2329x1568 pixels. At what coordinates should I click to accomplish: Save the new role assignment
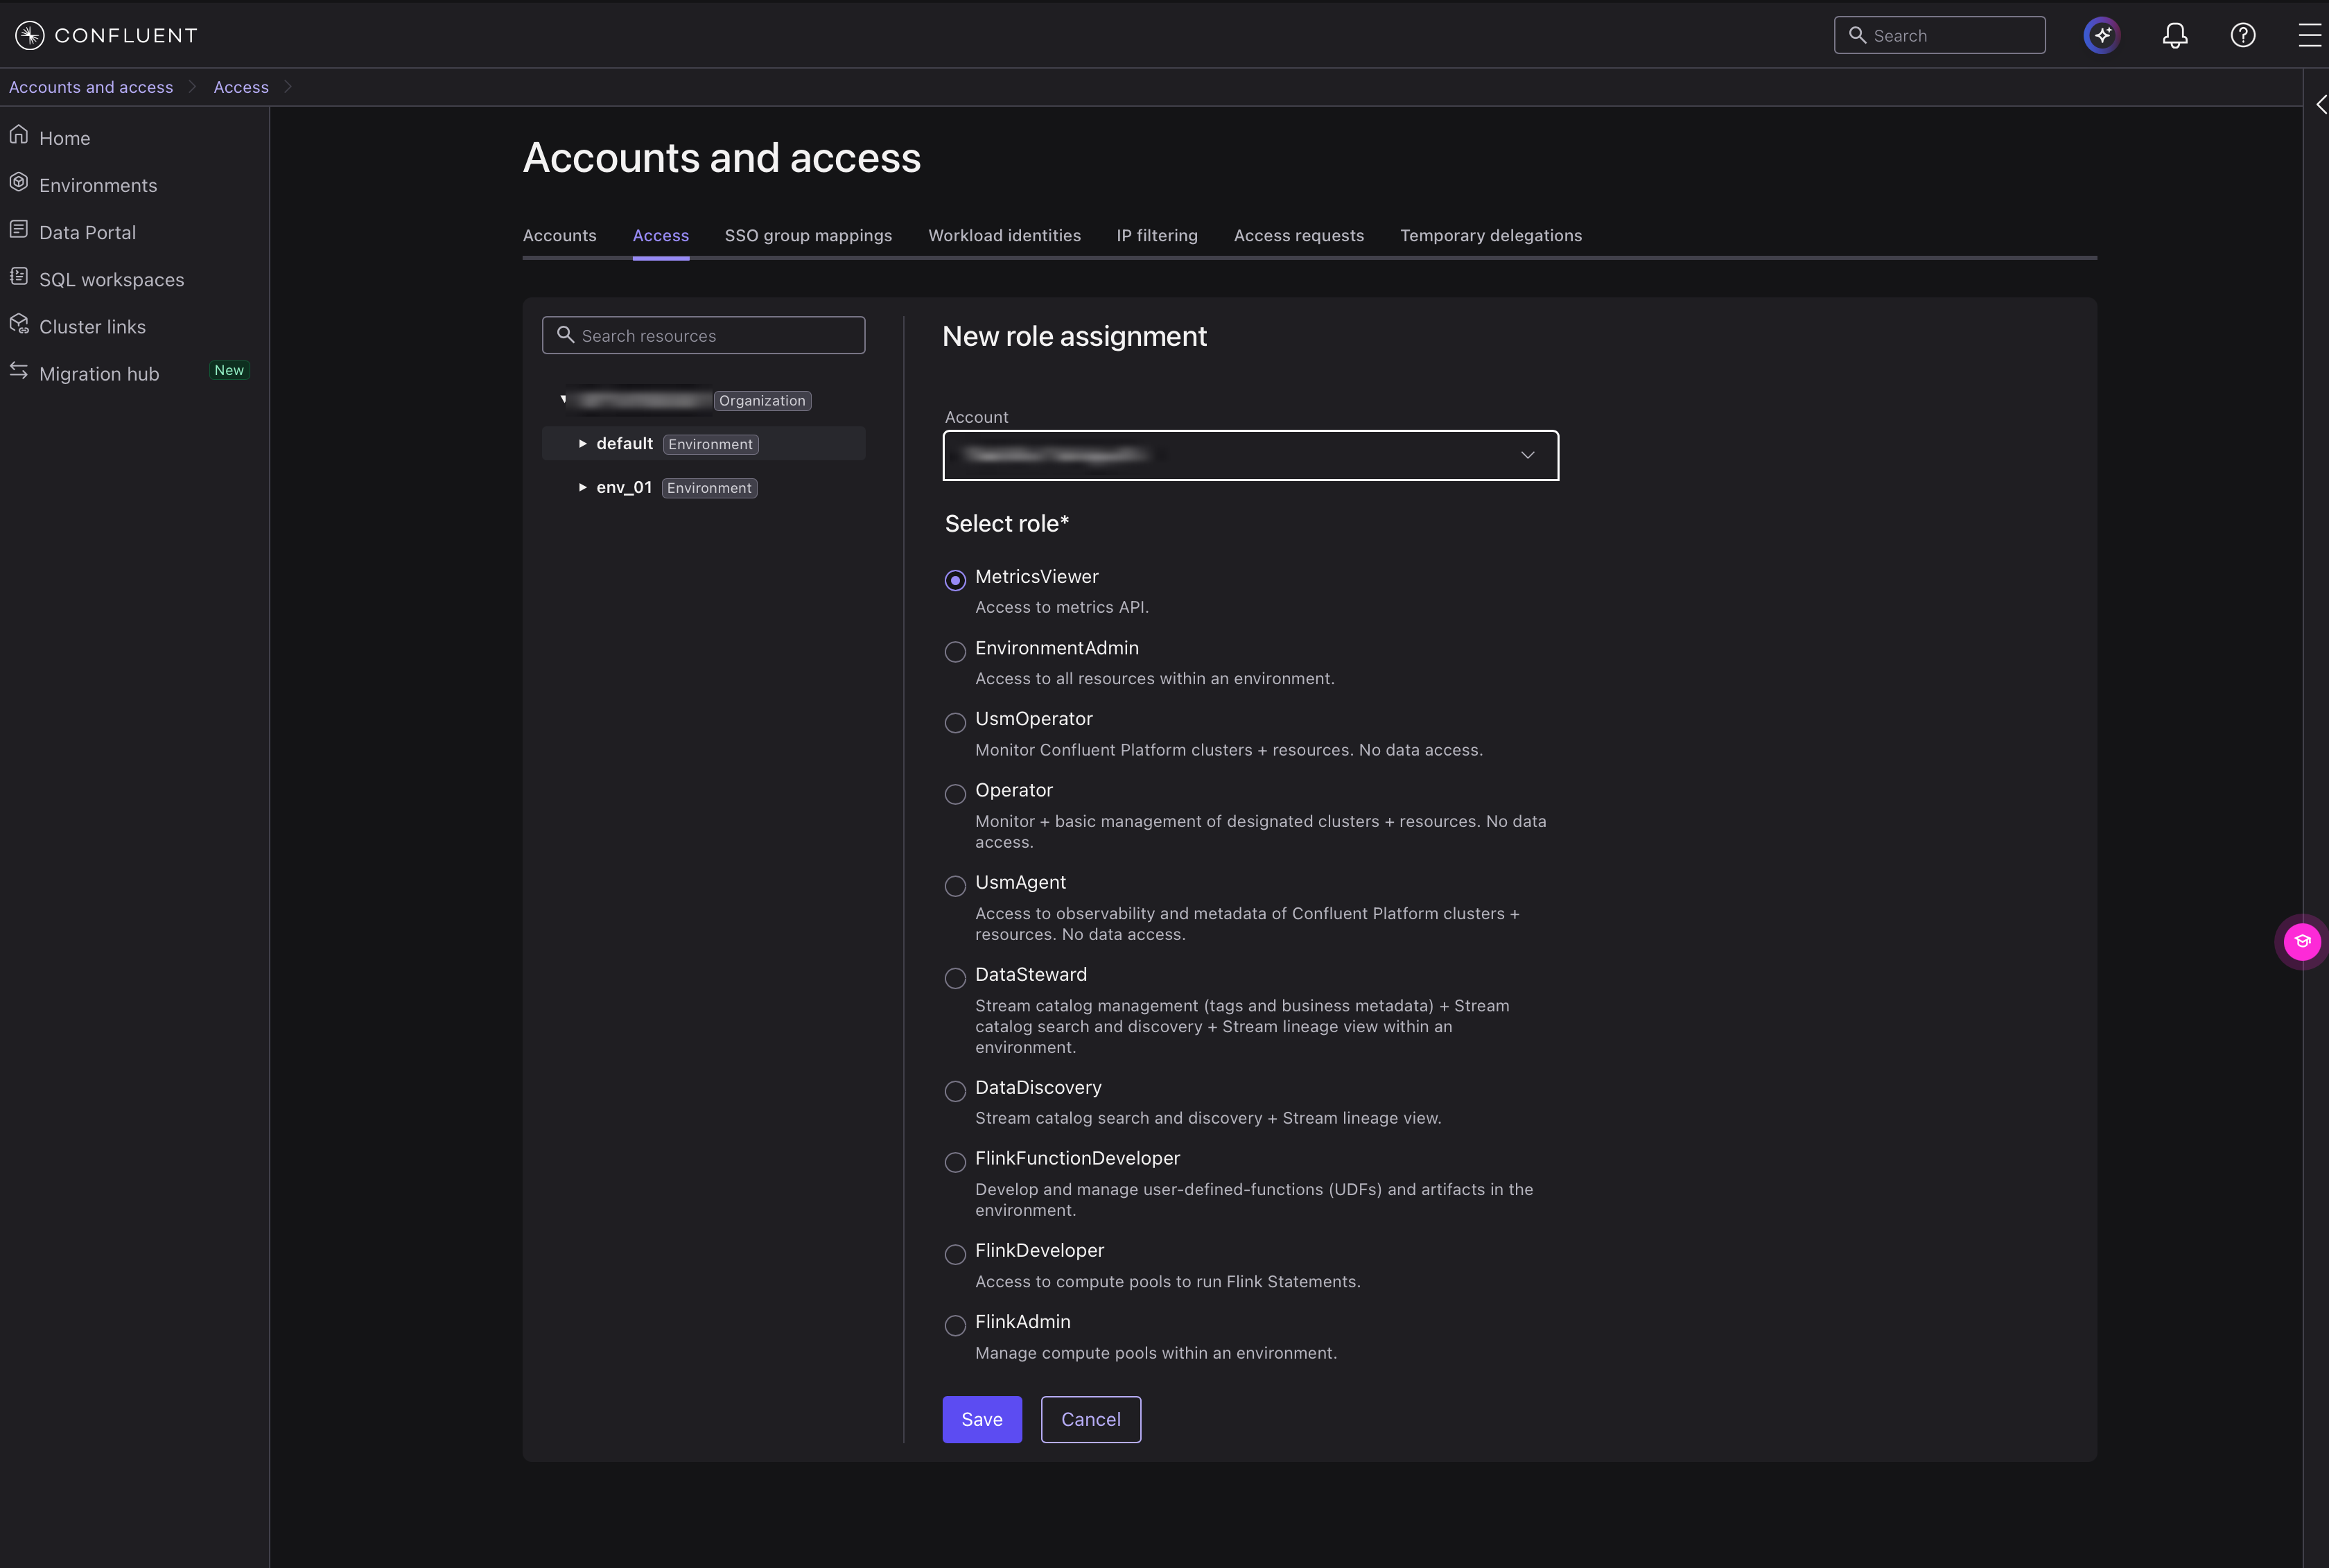pos(982,1419)
